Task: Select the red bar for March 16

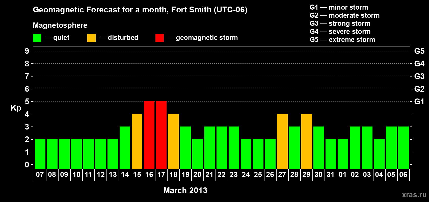Action: click(149, 135)
